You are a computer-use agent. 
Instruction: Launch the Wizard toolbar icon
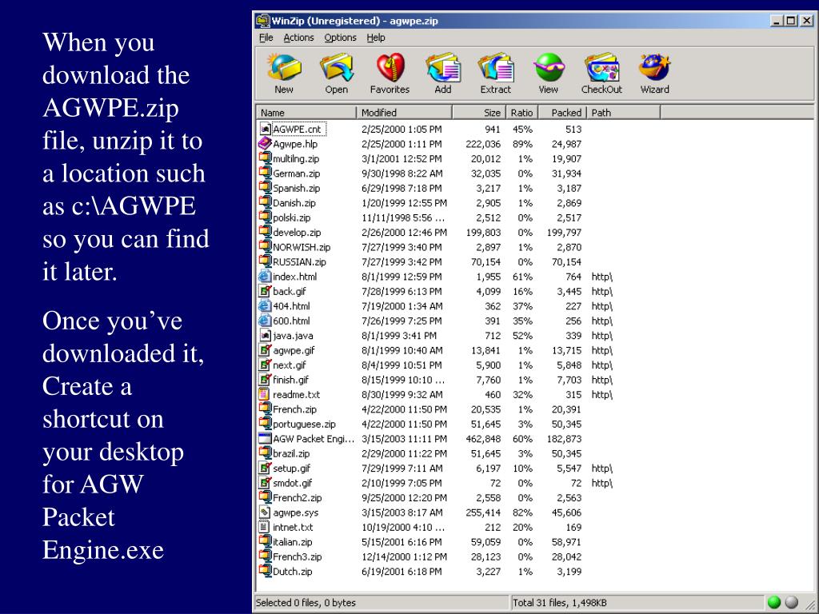pos(654,68)
